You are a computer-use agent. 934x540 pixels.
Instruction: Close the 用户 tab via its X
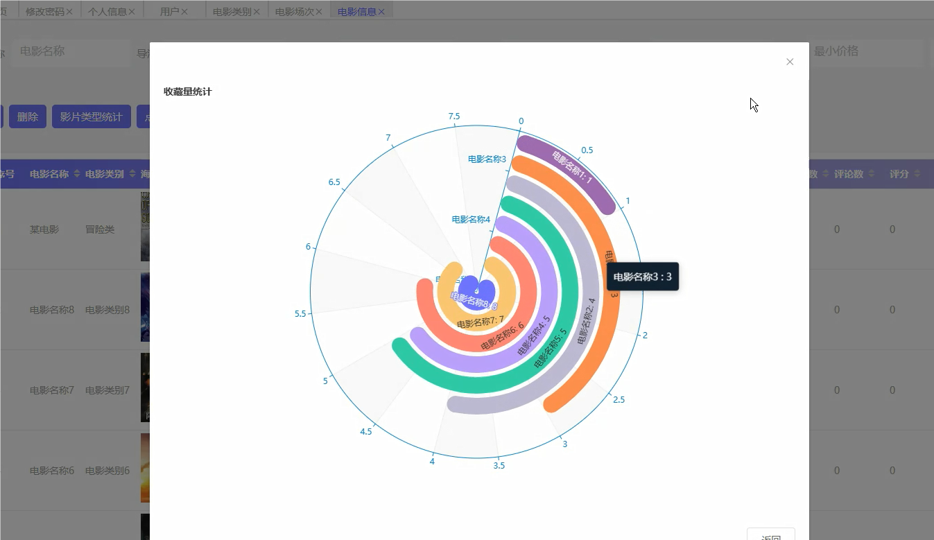184,12
